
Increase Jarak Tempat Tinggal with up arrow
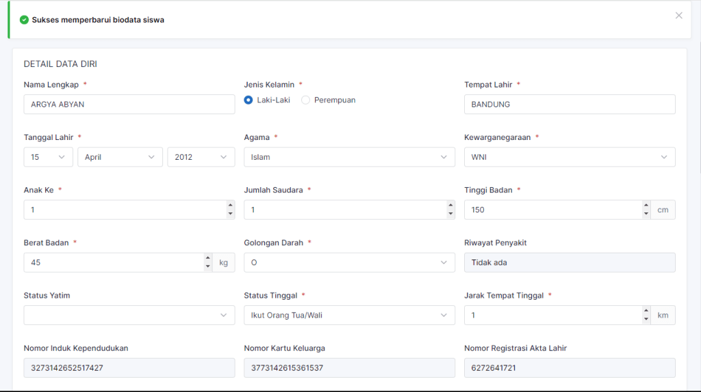click(646, 311)
